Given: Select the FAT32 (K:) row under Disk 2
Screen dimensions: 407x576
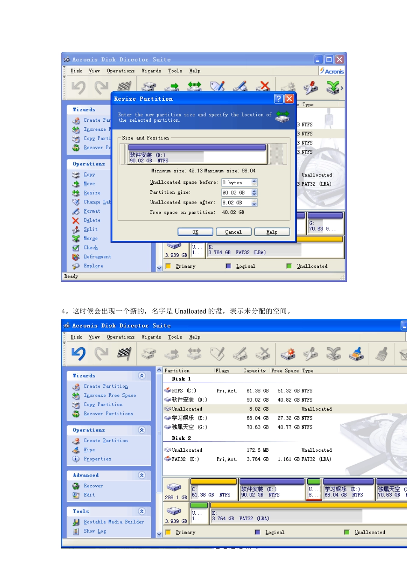Looking at the screenshot, I should click(x=284, y=459).
